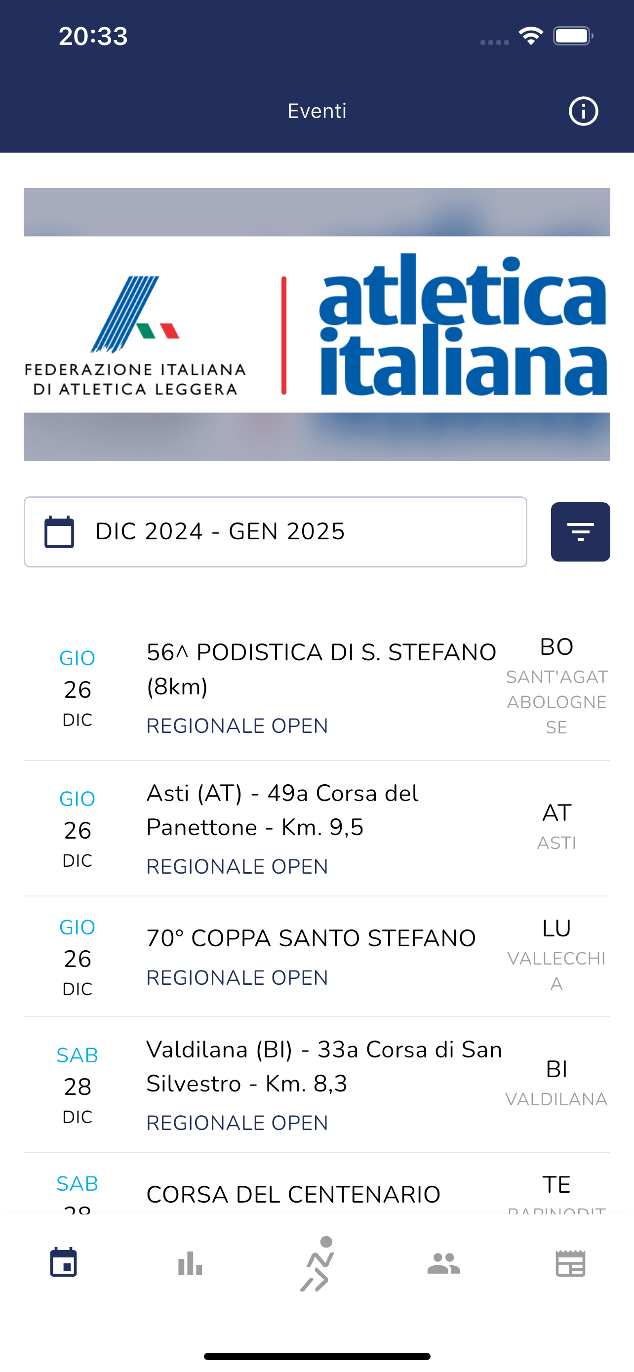Open the news tab icon
634x1372 pixels.
pos(570,1263)
